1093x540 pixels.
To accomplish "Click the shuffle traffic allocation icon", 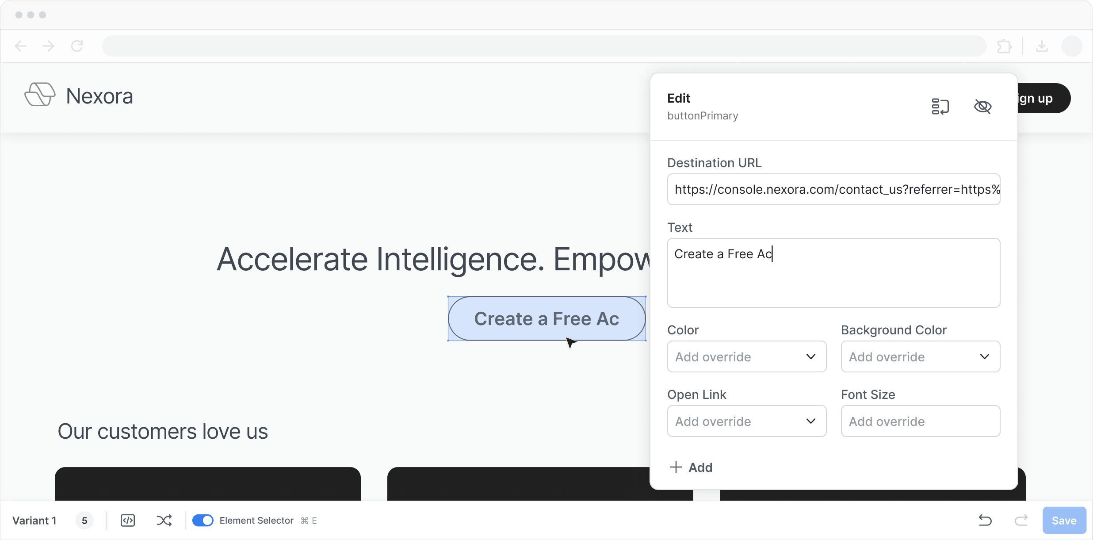I will (164, 521).
